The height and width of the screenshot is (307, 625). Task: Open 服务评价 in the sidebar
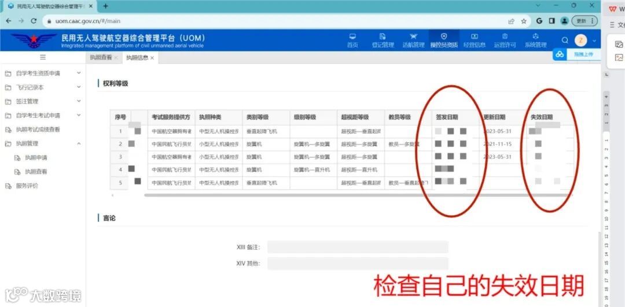(x=27, y=186)
